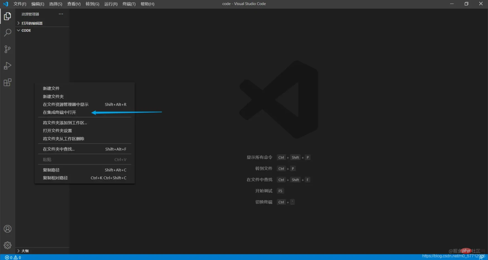This screenshot has height=260, width=488.
Task: Click the window title code - Visual Studio Code
Action: point(244,4)
